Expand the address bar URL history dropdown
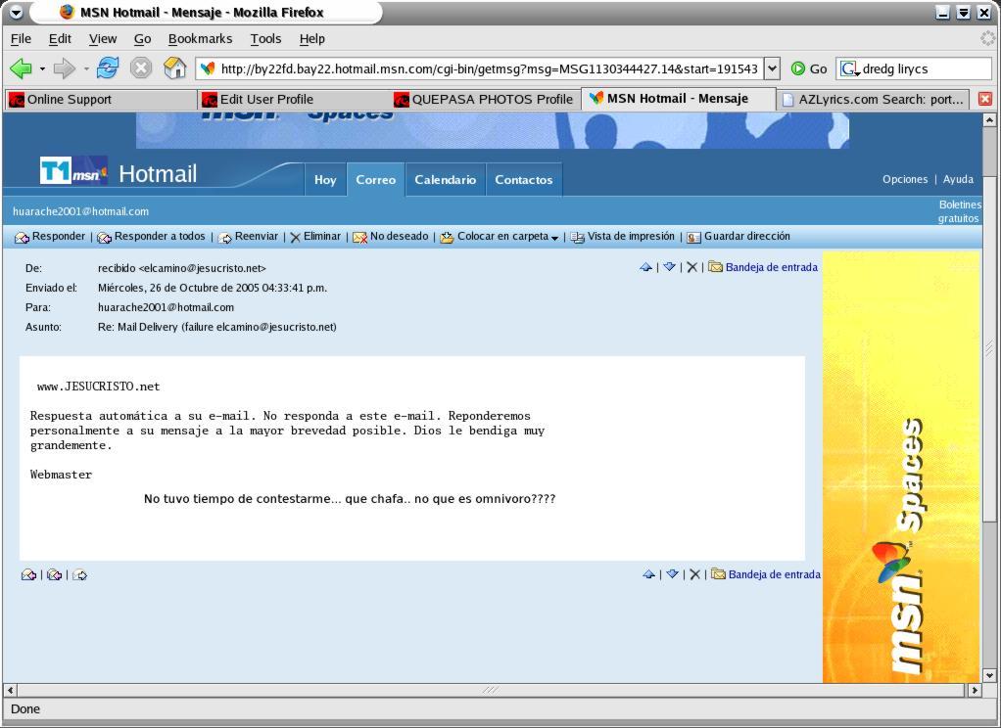Image resolution: width=1001 pixels, height=728 pixels. coord(772,68)
